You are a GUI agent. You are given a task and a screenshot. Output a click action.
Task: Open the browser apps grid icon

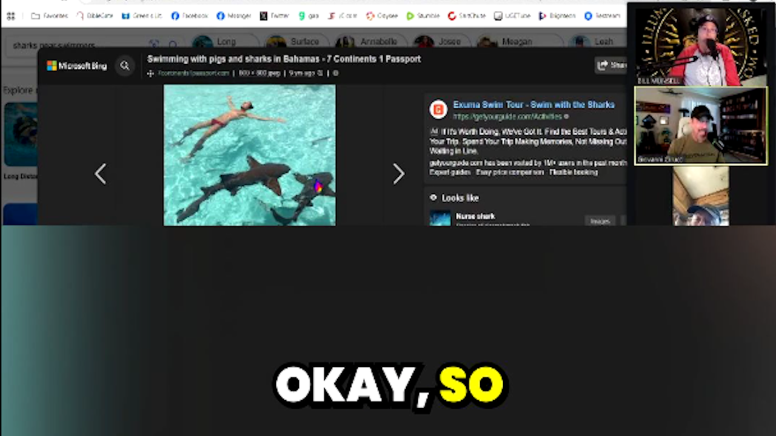coord(10,16)
